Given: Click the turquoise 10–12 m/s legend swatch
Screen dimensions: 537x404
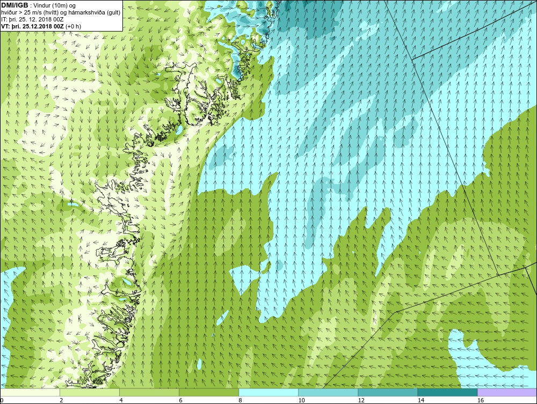Looking at the screenshot, I should [328, 392].
